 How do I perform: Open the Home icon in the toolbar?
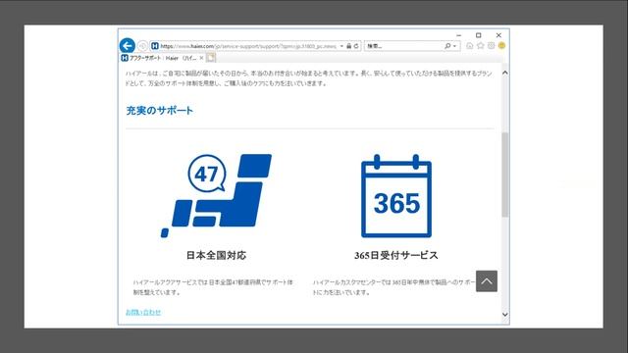coord(470,46)
